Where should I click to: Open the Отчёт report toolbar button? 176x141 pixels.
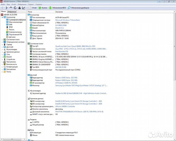(33, 8)
